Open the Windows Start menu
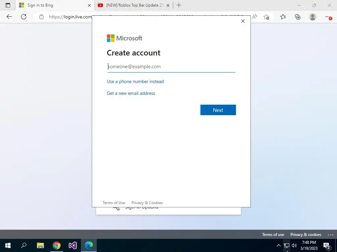The image size is (337, 252). click(x=8, y=245)
